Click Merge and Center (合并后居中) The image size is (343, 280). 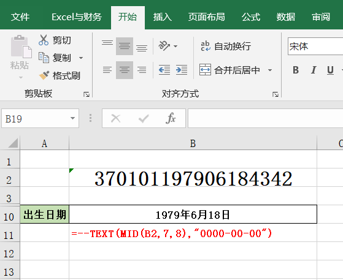[x=229, y=70]
